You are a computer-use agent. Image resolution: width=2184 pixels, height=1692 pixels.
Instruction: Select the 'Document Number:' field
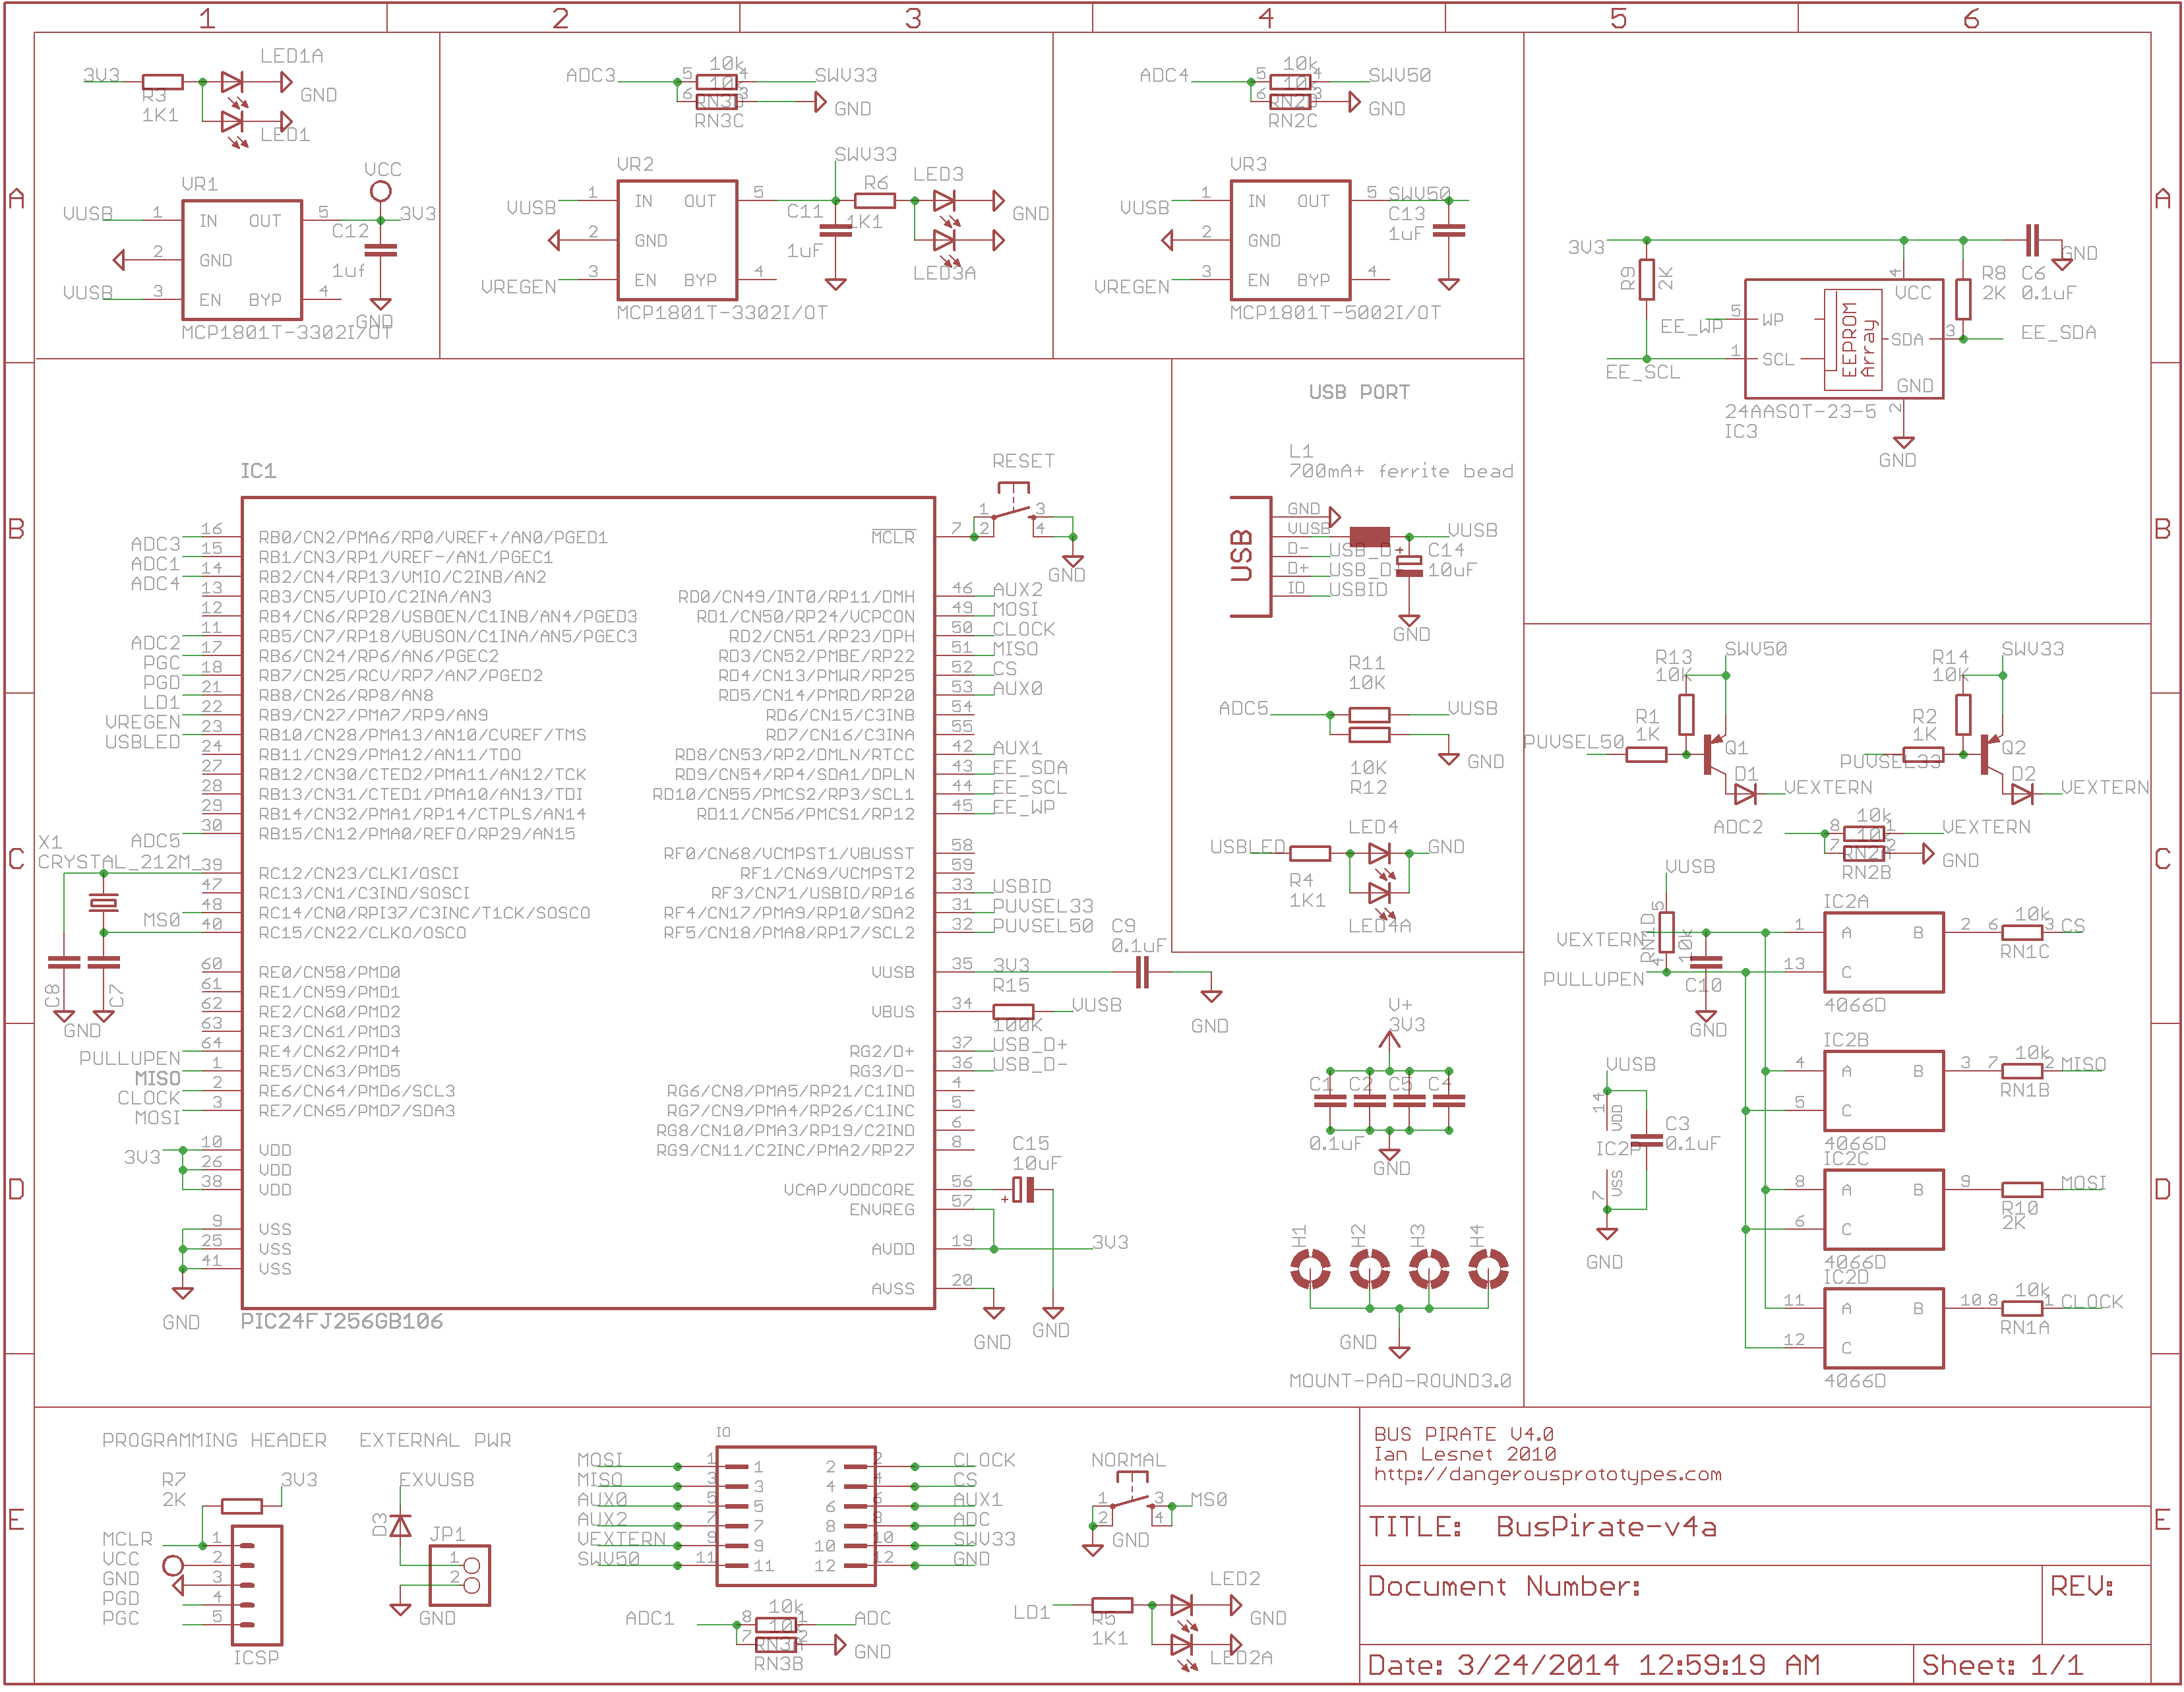click(1504, 1586)
